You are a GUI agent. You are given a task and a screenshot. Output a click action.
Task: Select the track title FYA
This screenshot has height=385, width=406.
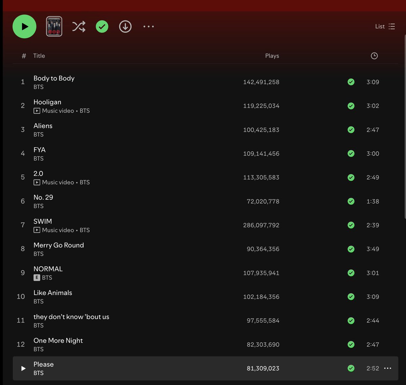coord(39,150)
